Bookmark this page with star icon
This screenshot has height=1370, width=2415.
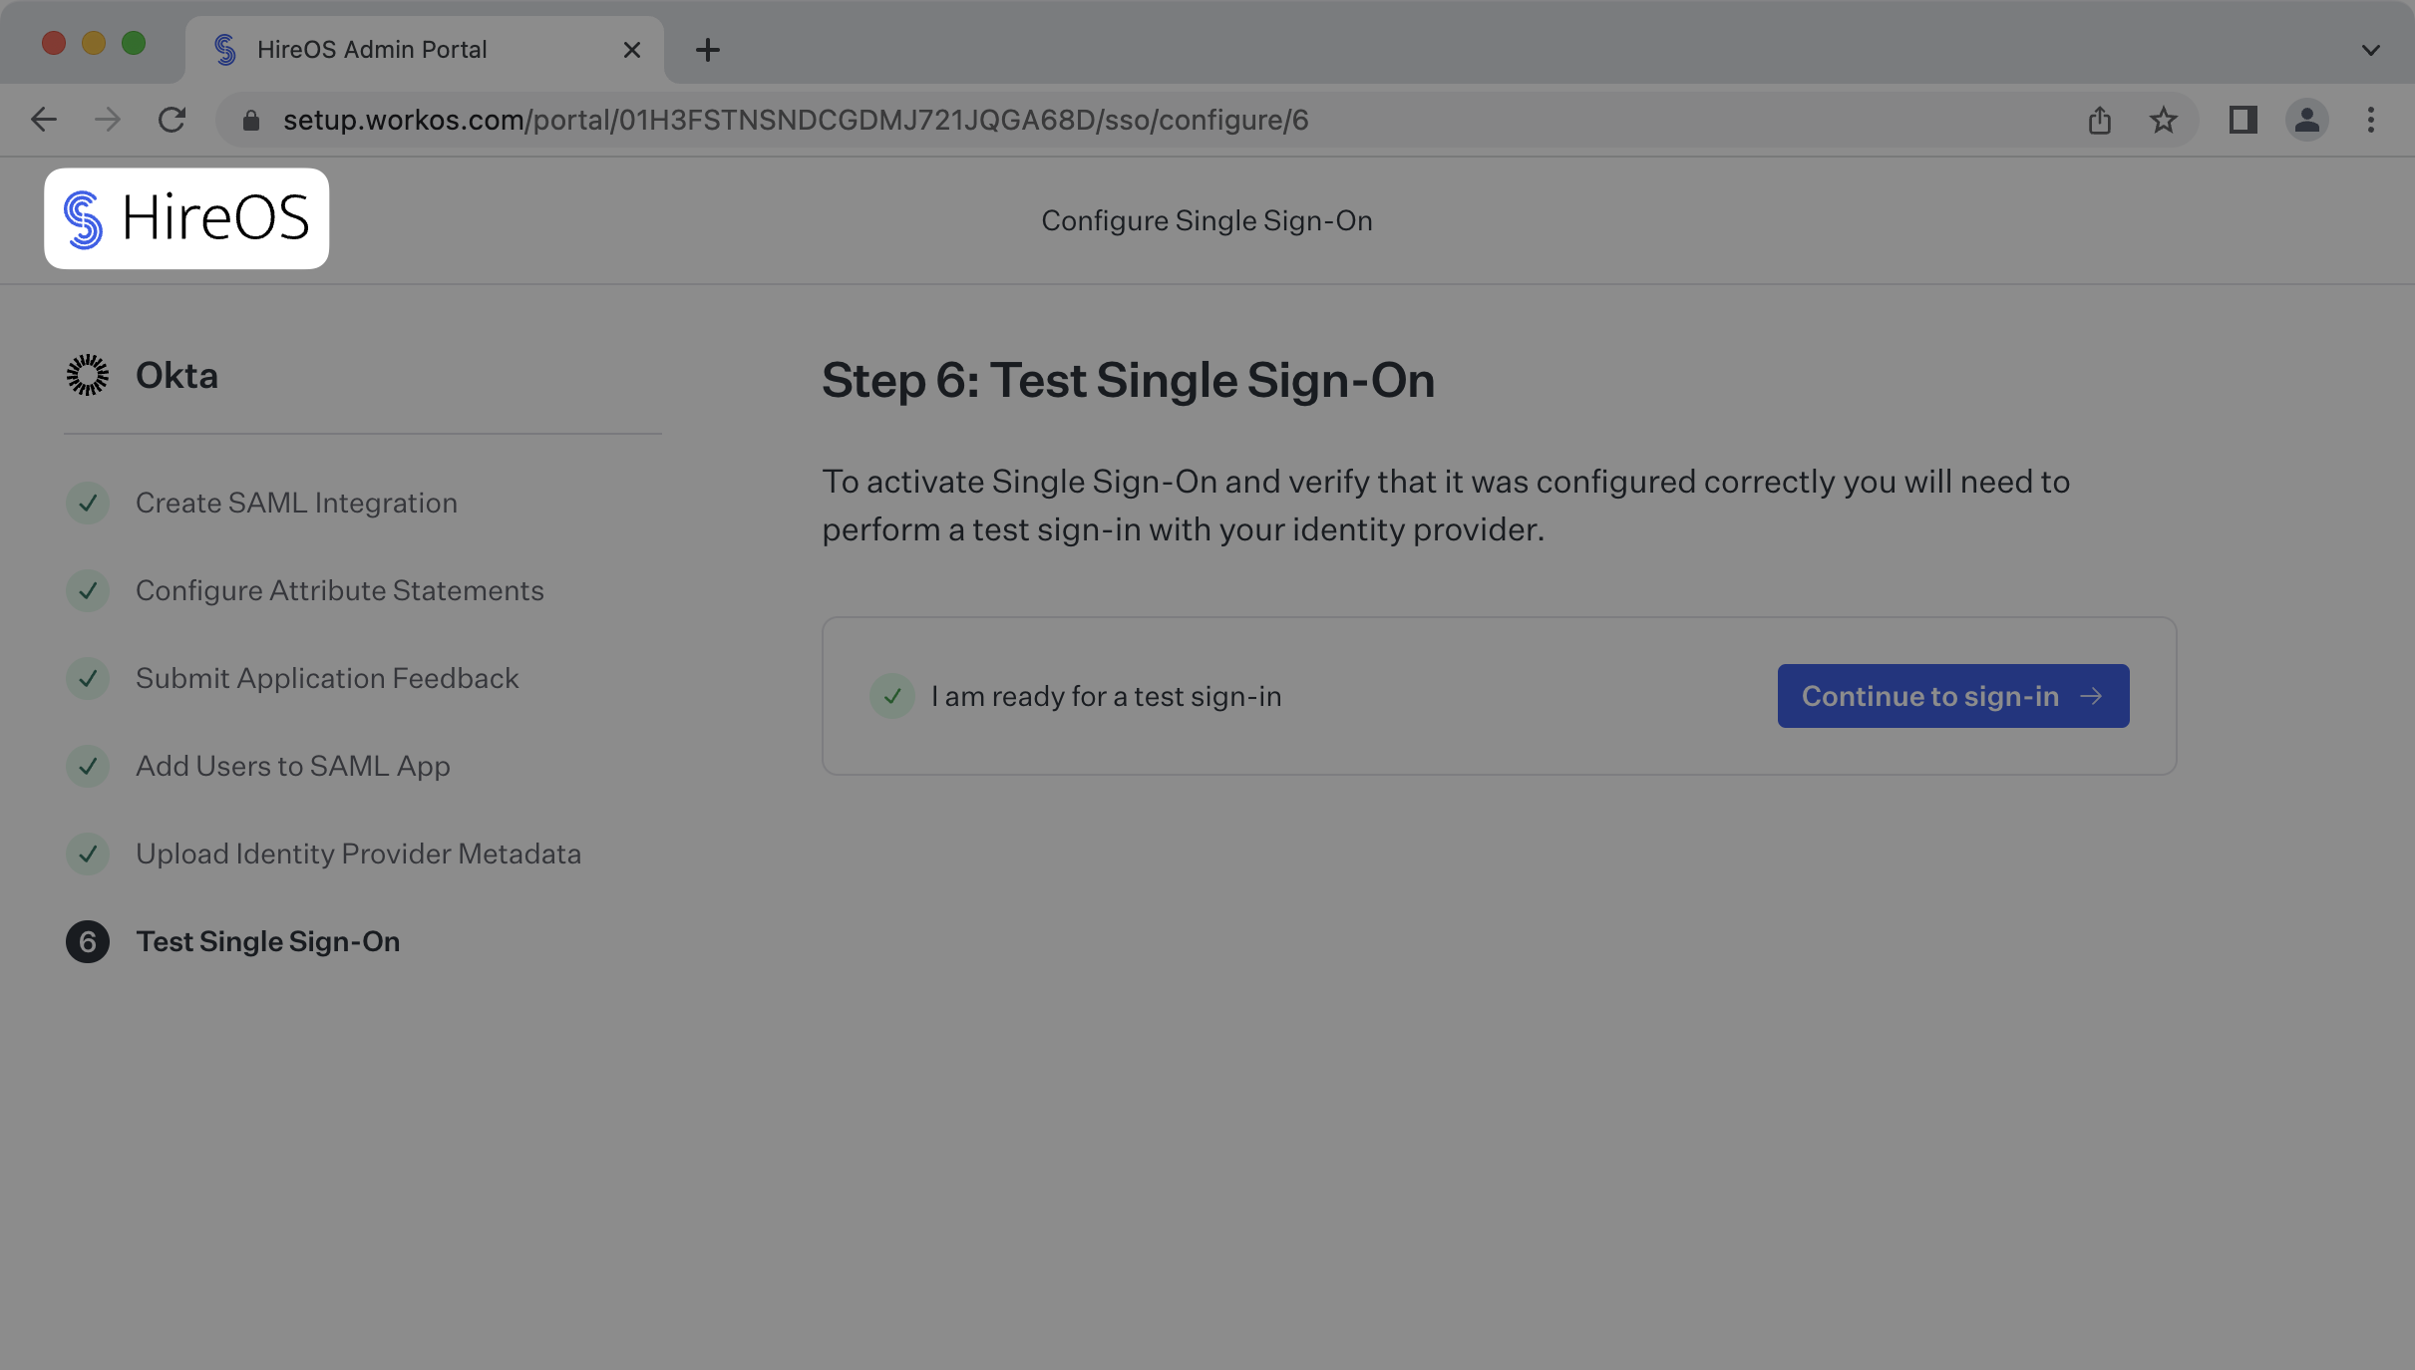pos(2163,121)
